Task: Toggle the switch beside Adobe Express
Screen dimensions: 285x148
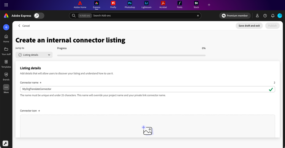Action: tap(39, 16)
